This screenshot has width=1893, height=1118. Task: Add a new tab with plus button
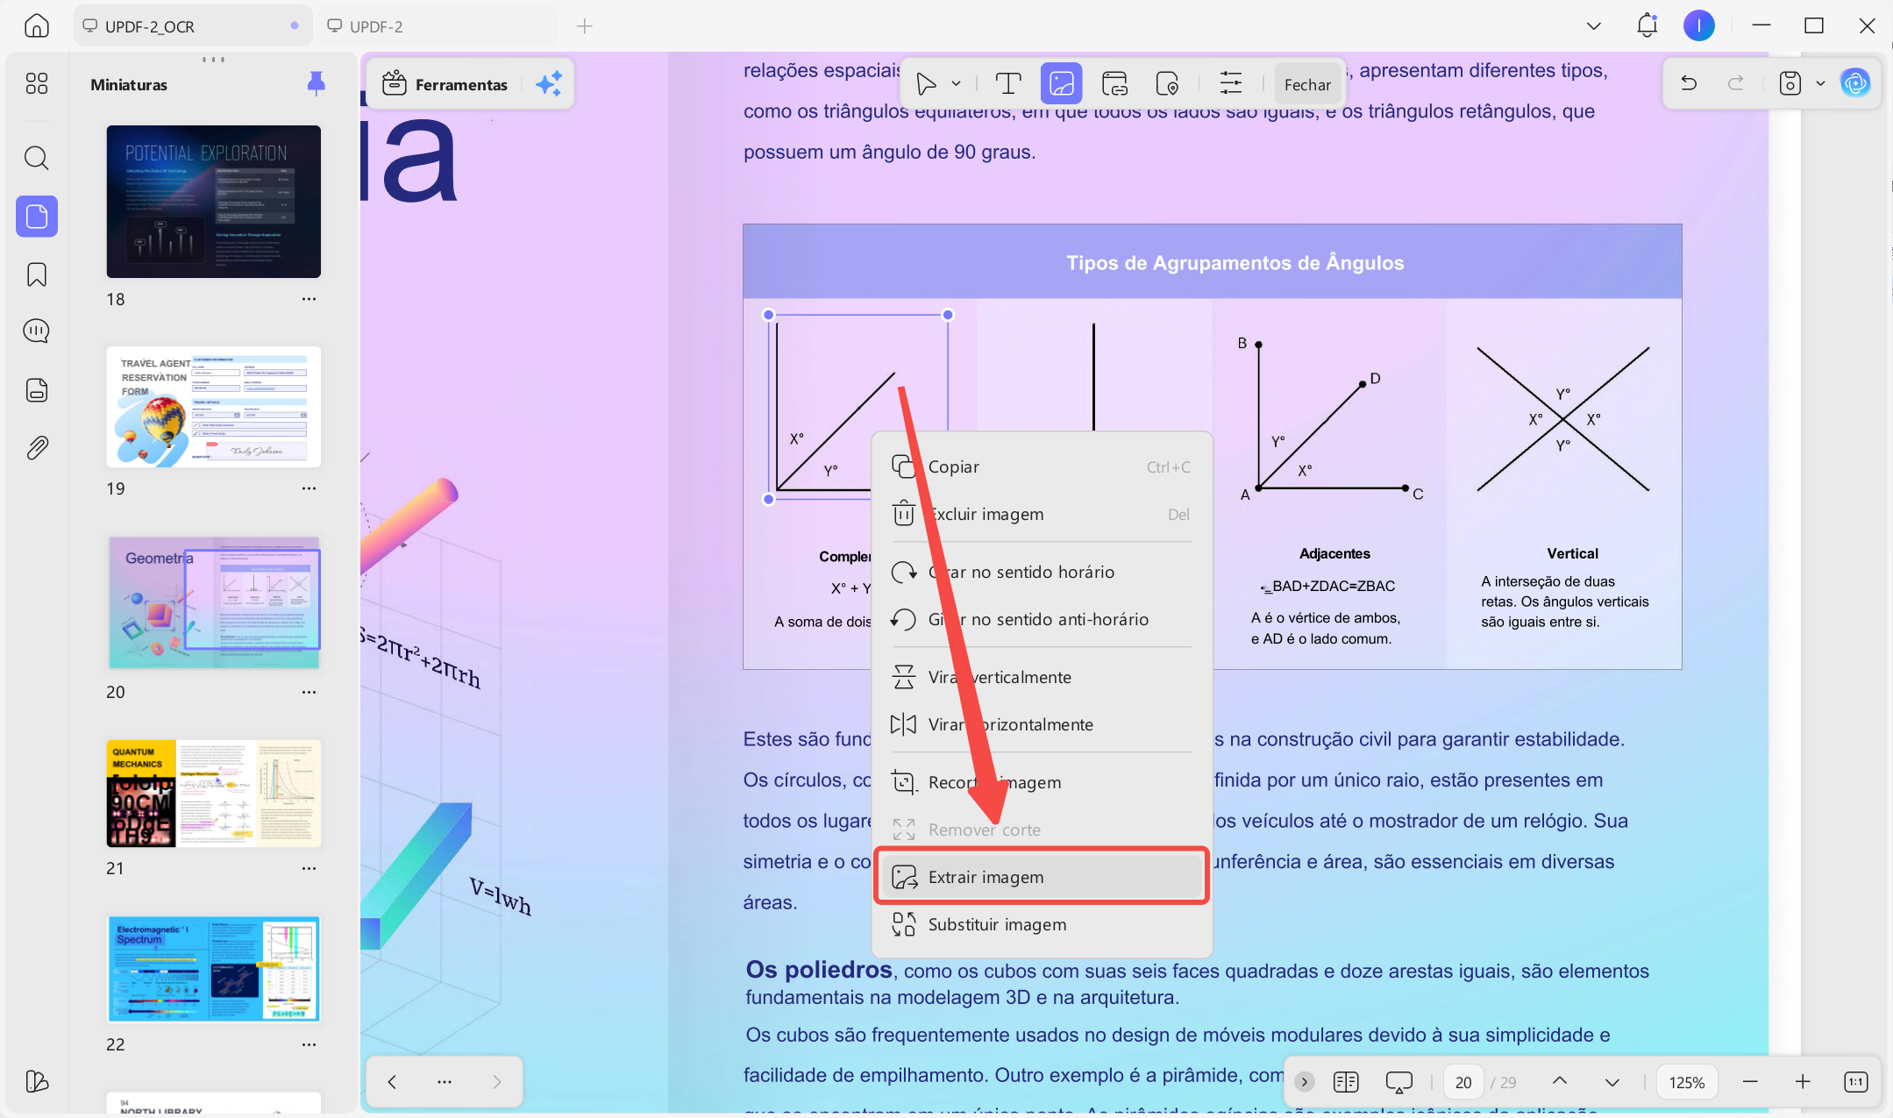(x=585, y=26)
